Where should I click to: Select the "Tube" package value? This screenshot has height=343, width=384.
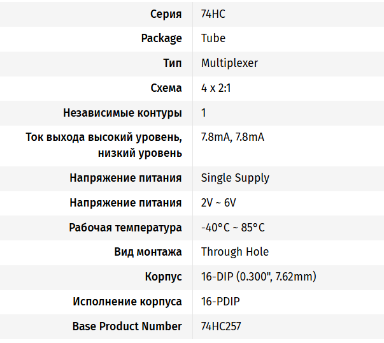pyautogui.click(x=213, y=38)
